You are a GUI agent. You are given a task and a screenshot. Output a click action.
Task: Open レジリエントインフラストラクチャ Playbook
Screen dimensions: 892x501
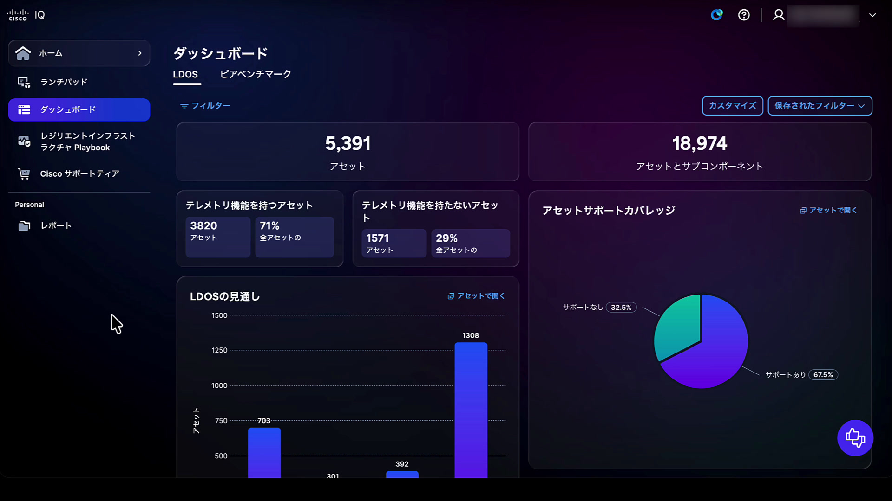point(79,141)
